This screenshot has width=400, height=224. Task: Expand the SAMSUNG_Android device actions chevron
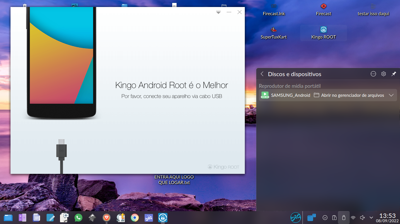[391, 95]
